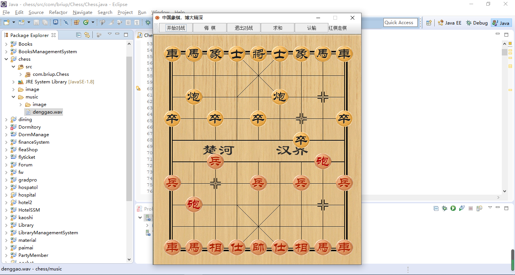Switch to the Java EE perspective

coord(449,23)
